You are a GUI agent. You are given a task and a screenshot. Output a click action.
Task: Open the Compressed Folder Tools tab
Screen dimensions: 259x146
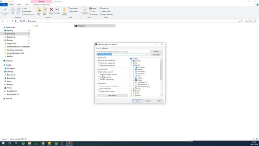pyautogui.click(x=41, y=5)
